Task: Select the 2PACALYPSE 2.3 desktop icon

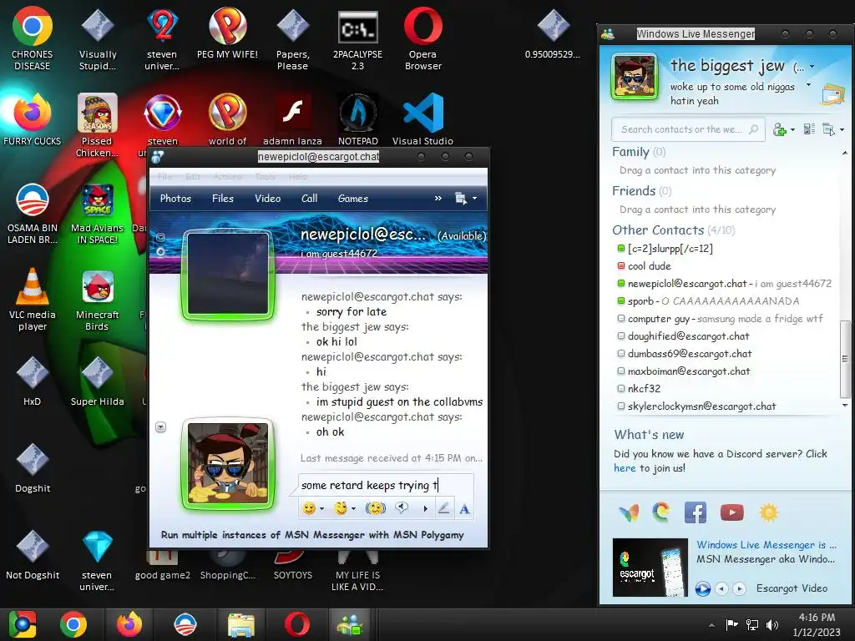Action: point(357,39)
